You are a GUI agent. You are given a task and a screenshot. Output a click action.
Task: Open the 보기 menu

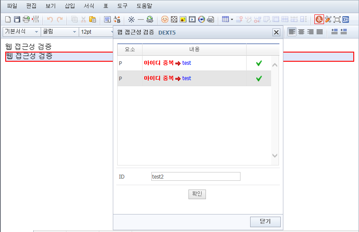tap(51, 6)
